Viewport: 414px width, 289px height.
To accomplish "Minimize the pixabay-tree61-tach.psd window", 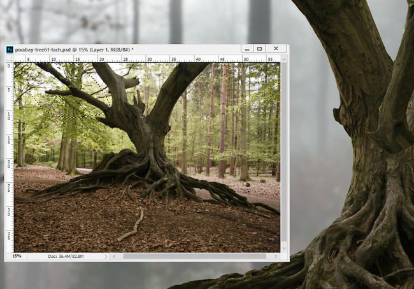I will click(247, 49).
